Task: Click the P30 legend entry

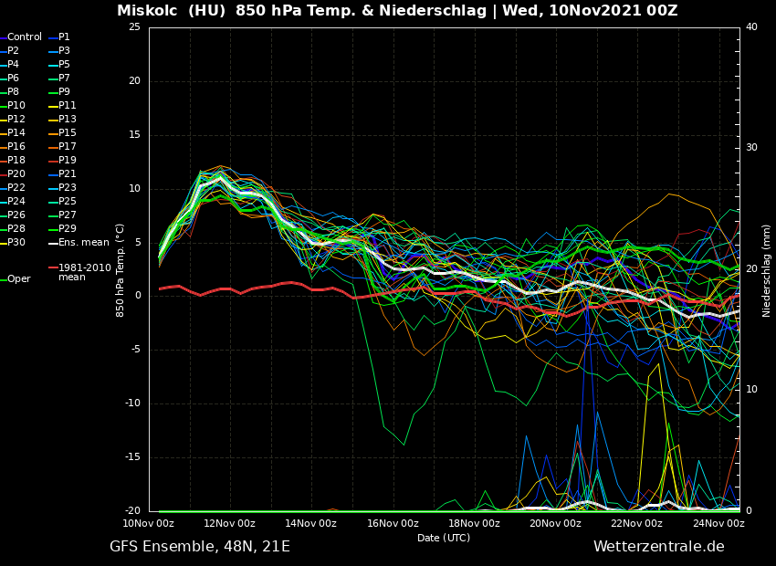Action: point(16,243)
